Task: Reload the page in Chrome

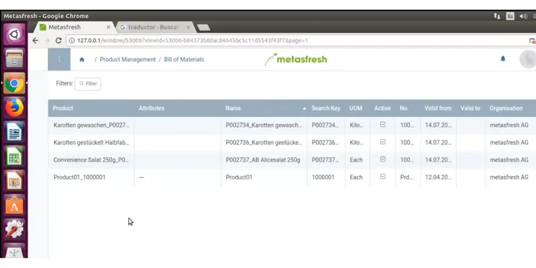Action: [58, 40]
